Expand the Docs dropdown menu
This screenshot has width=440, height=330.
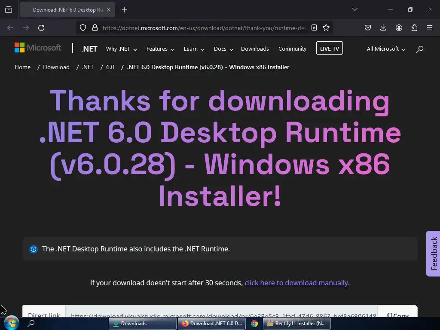pos(223,49)
